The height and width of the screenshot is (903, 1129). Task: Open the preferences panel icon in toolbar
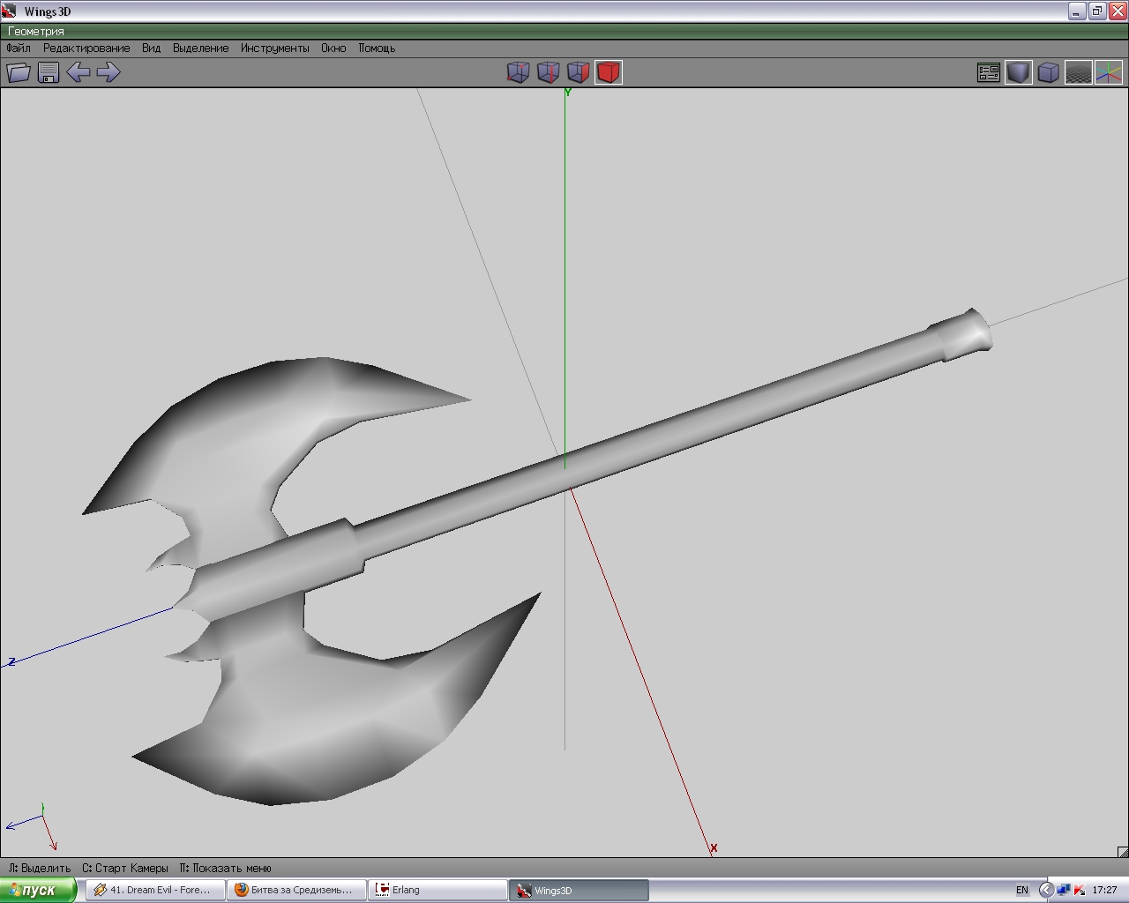coord(989,72)
